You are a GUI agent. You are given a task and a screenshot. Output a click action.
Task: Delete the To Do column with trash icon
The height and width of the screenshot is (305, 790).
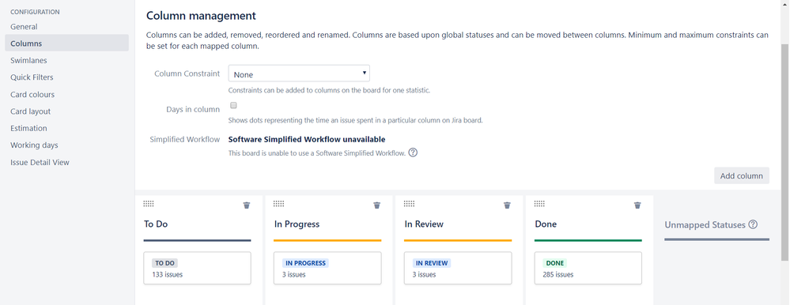click(247, 205)
